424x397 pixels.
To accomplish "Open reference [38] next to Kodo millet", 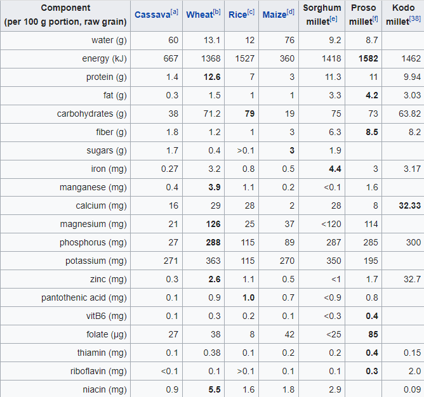I will 415,18.
